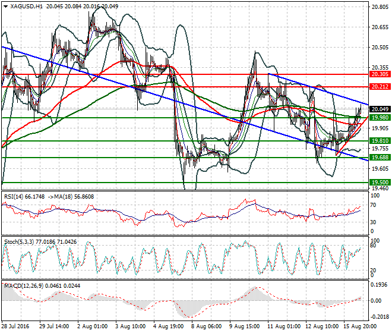
Task: Click the 28 Jul 2016 date label
Action: pyautogui.click(x=15, y=326)
